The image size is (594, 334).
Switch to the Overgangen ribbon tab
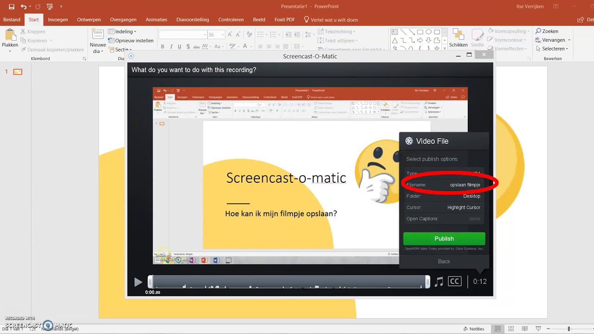pyautogui.click(x=123, y=19)
